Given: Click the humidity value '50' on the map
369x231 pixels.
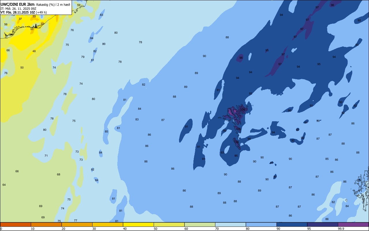Looking at the screenshot, I should pyautogui.click(x=22, y=68).
